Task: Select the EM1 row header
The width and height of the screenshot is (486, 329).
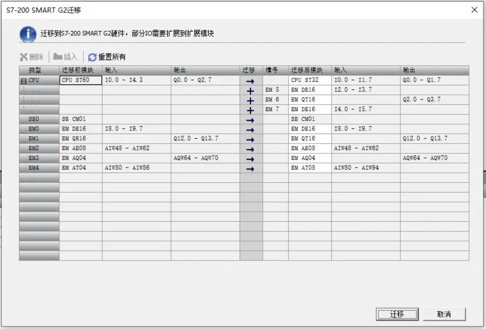Action: click(x=39, y=139)
